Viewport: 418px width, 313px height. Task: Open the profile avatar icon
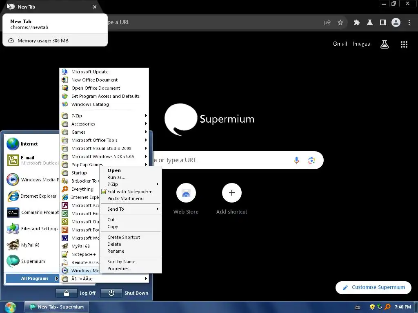click(396, 23)
